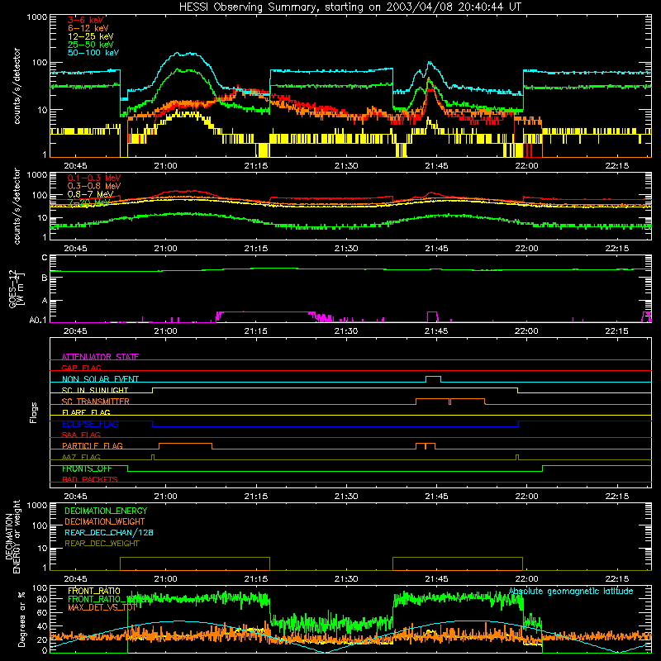Click the 0.1-0.3 MeV legend label
Screen dimensions: 661x661
click(x=94, y=178)
